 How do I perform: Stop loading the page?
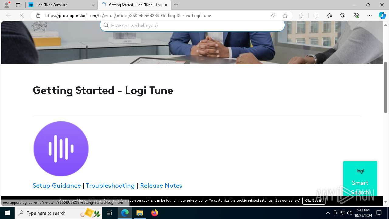coord(22,16)
